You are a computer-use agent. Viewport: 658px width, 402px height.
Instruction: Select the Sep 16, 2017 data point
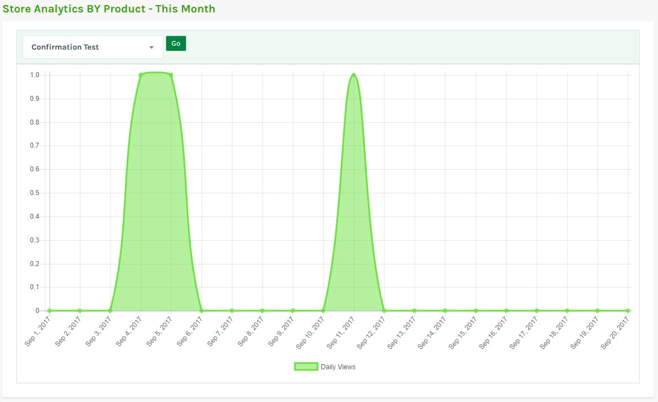click(506, 311)
